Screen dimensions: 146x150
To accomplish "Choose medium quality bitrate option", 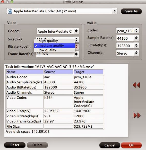I will [55, 46].
